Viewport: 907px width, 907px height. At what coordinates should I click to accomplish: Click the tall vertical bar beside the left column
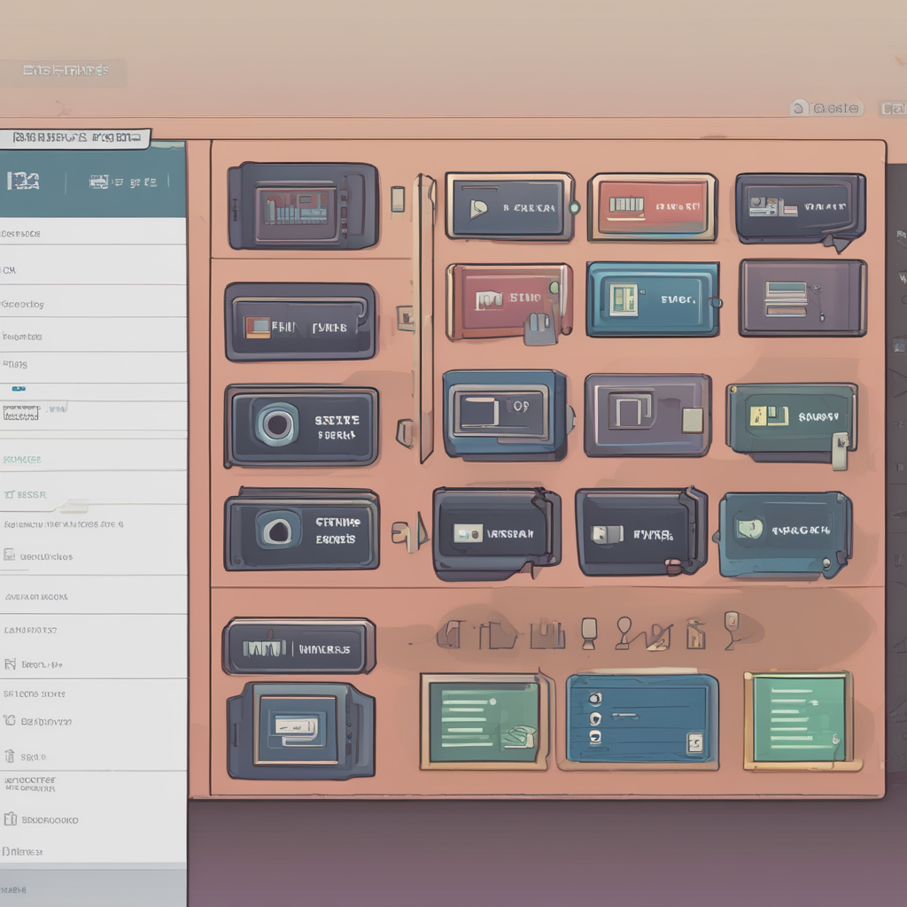pos(426,318)
